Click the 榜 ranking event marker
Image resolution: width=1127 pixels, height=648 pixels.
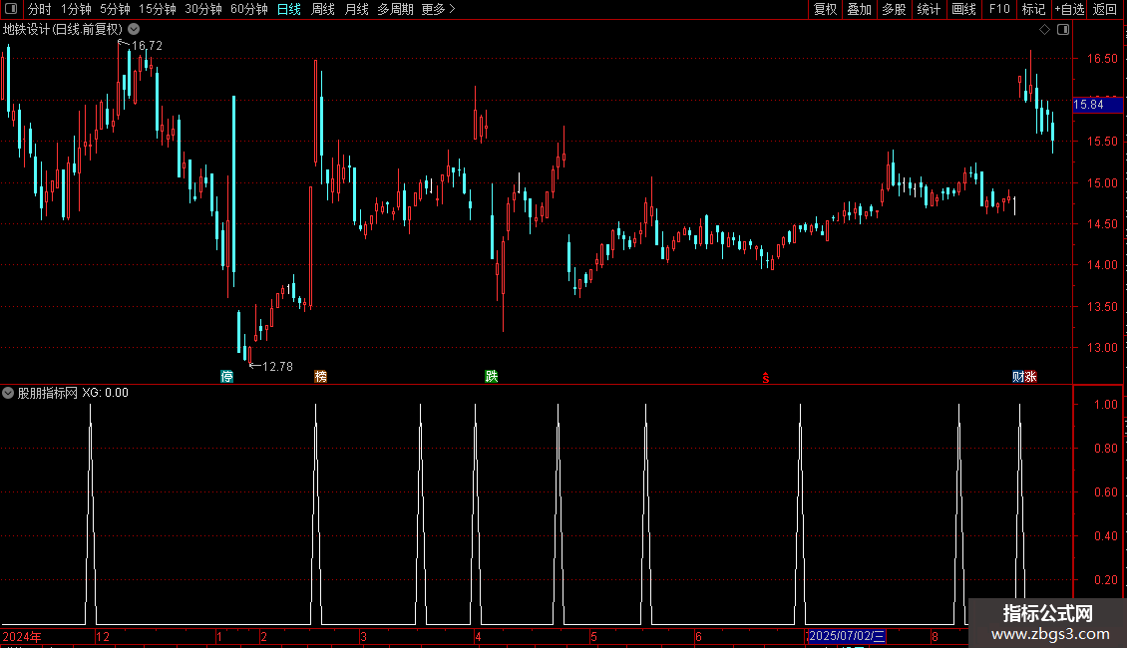(x=320, y=377)
